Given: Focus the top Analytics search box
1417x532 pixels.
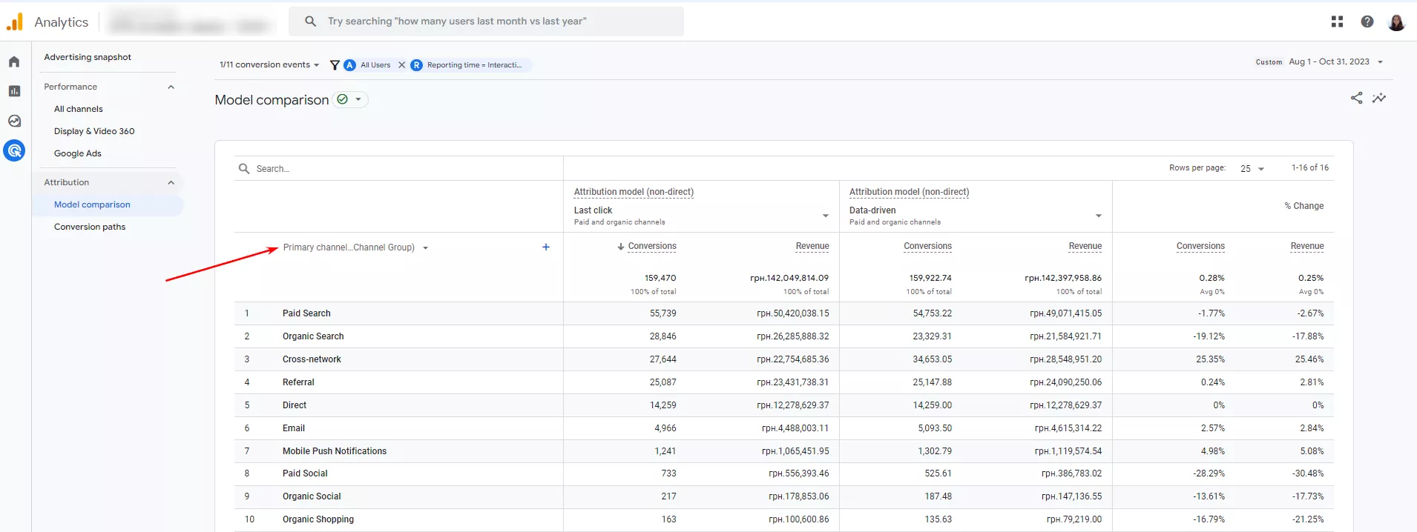Looking at the screenshot, I should (x=486, y=21).
